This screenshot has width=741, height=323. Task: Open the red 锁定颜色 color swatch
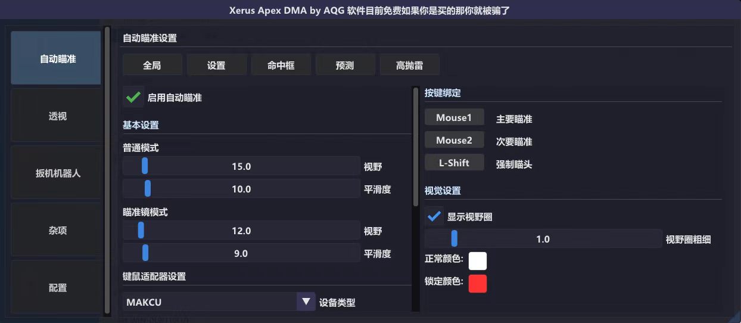tap(478, 283)
